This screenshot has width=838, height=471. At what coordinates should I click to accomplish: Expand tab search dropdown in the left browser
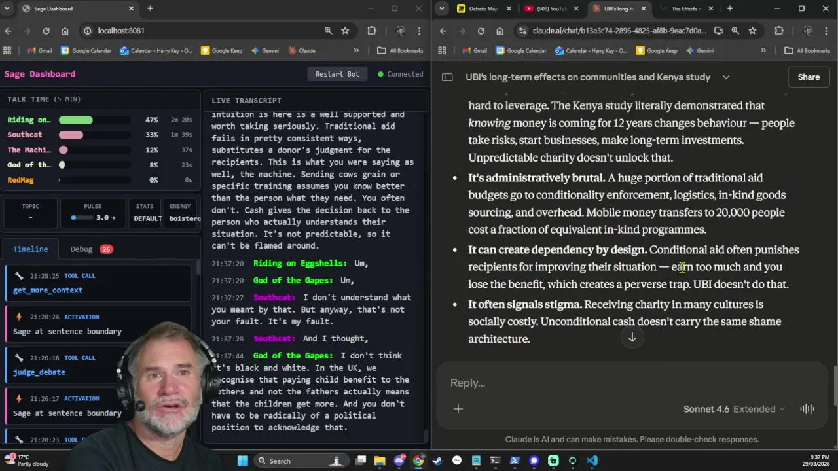[8, 9]
